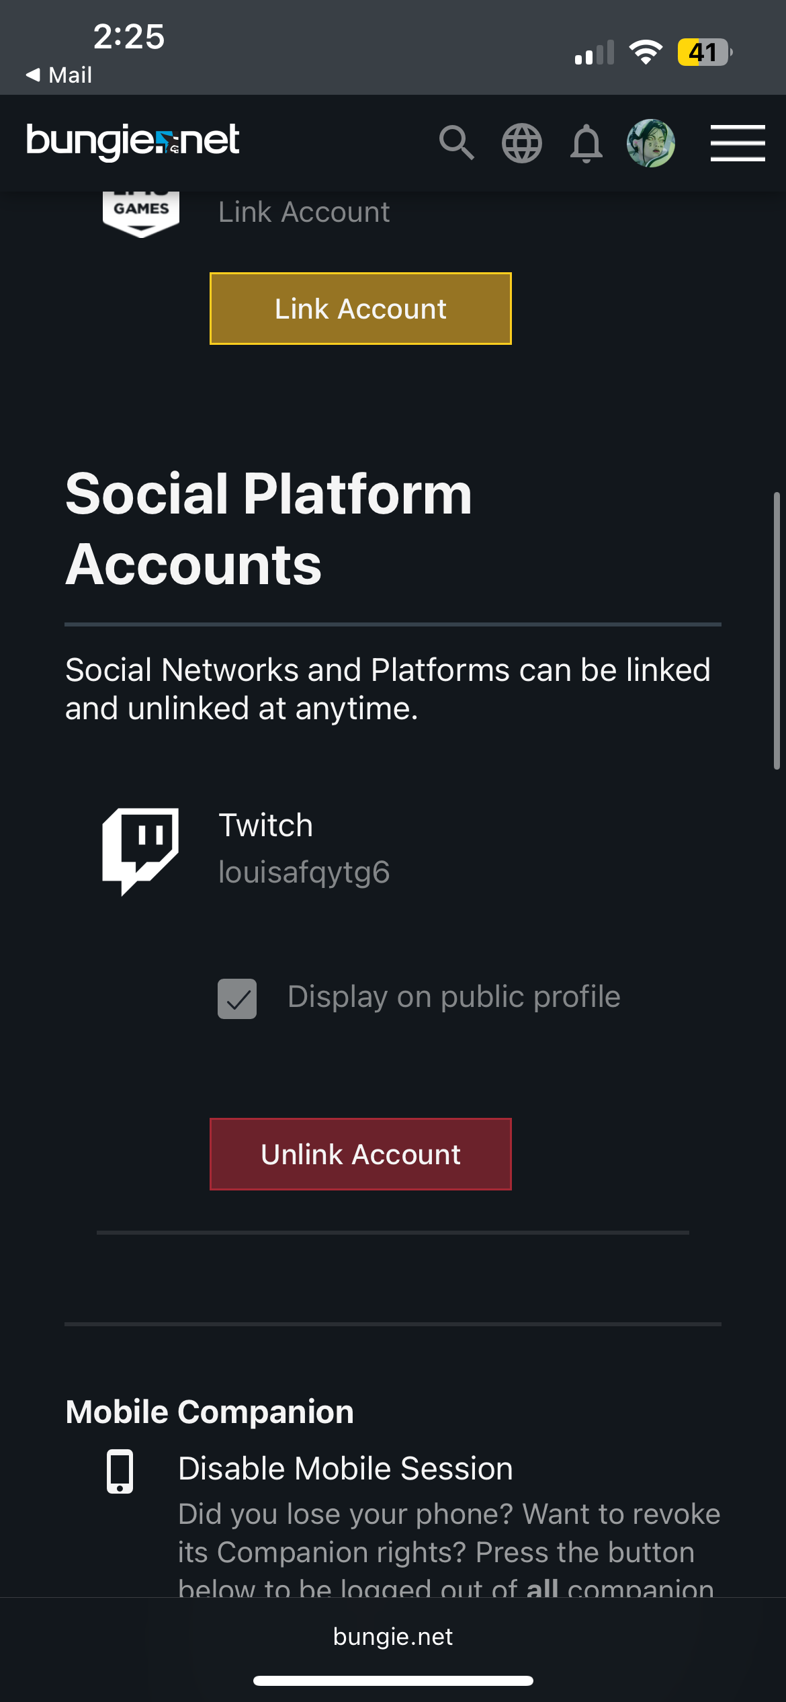786x1702 pixels.
Task: Open notifications bell
Action: [586, 143]
